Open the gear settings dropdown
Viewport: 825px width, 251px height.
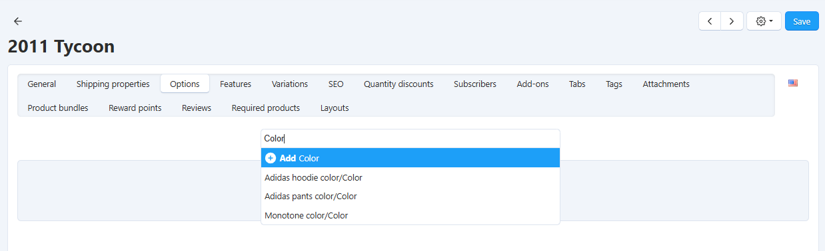764,21
